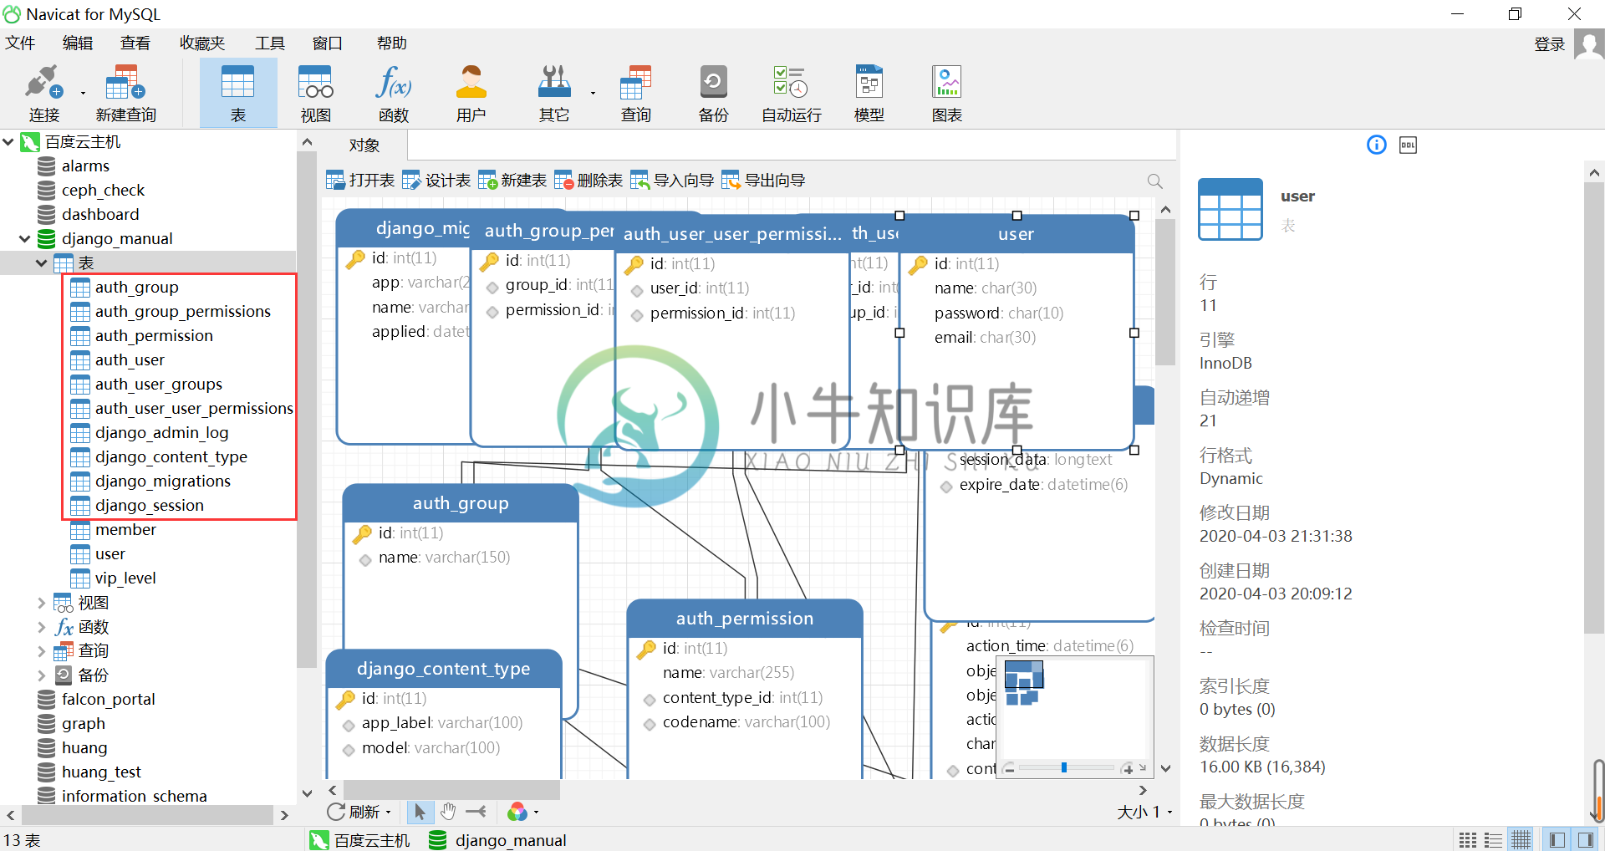Image resolution: width=1605 pixels, height=851 pixels.
Task: Click the 新建表 button
Action: tap(512, 181)
